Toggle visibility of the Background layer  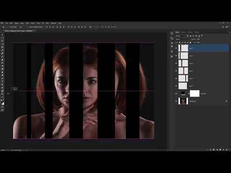coord(176,101)
